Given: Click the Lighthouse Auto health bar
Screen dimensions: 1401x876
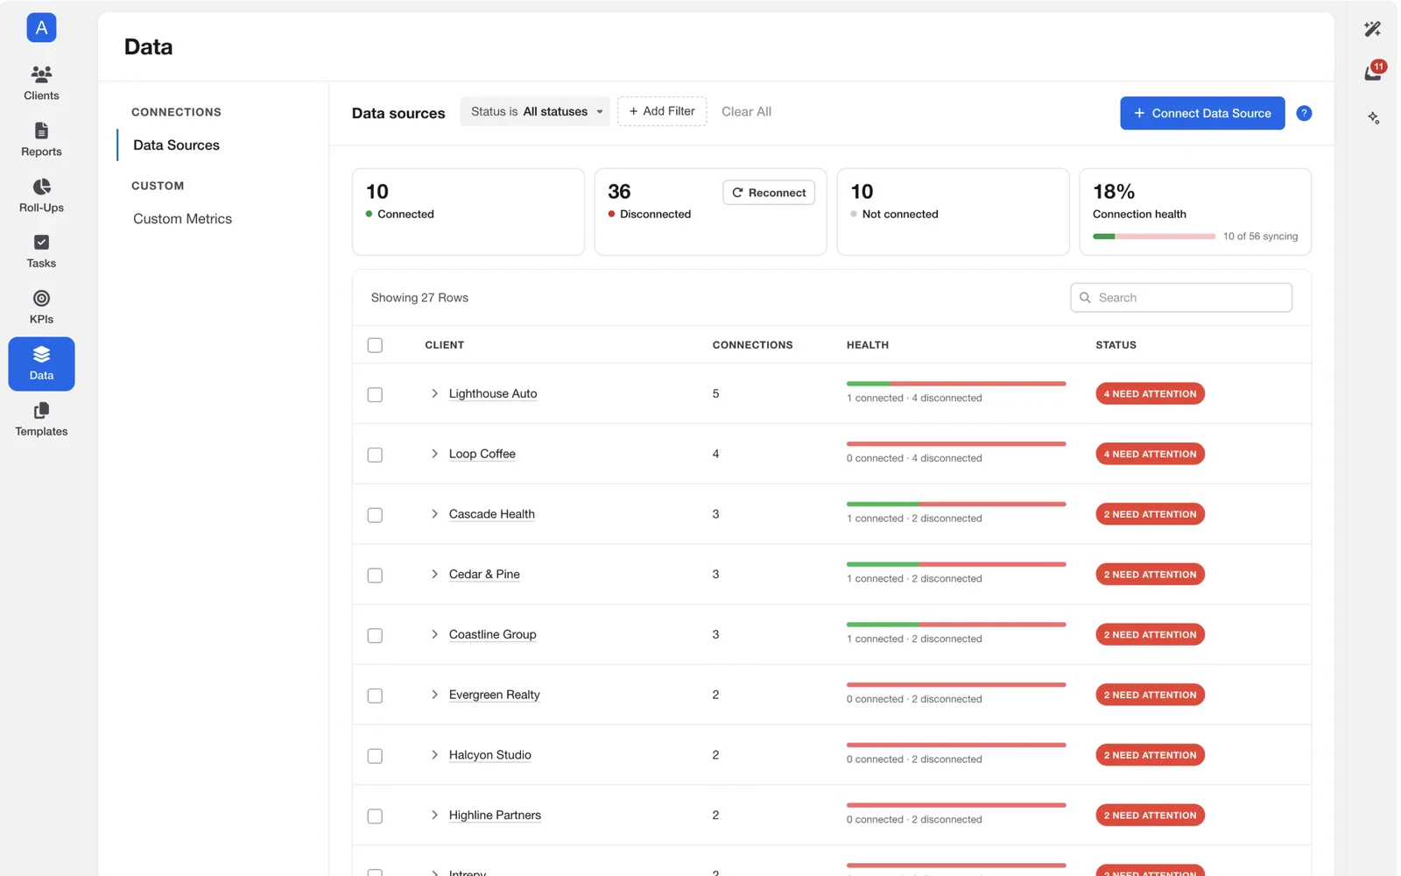Looking at the screenshot, I should pos(956,384).
